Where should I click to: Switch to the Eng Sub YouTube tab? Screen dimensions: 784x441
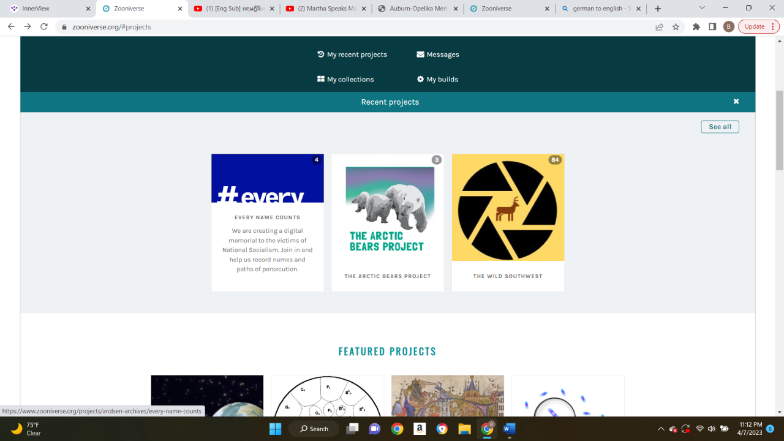click(235, 9)
